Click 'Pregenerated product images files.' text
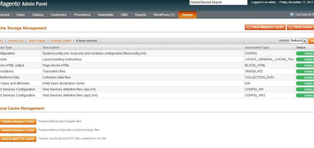The height and width of the screenshot is (148, 314). [x=60, y=121]
